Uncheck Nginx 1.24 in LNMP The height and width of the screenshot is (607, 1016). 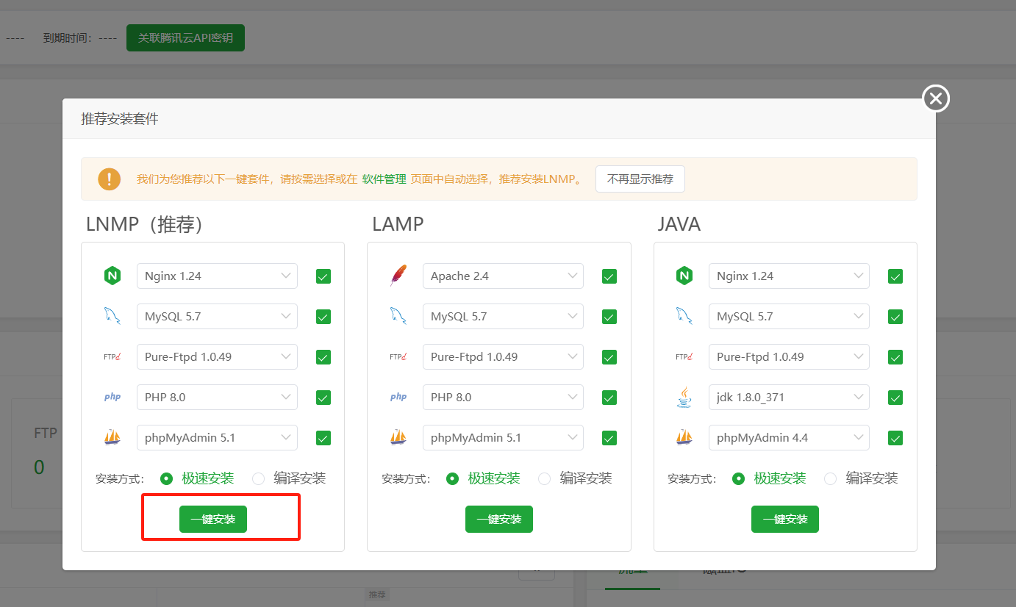[x=323, y=276]
